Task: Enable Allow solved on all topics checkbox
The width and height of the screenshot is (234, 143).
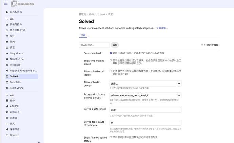Action: 111,71
